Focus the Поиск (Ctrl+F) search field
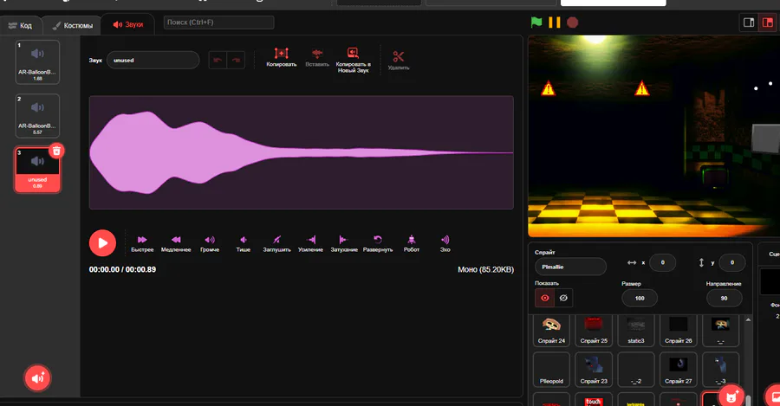The width and height of the screenshot is (780, 406). point(219,23)
